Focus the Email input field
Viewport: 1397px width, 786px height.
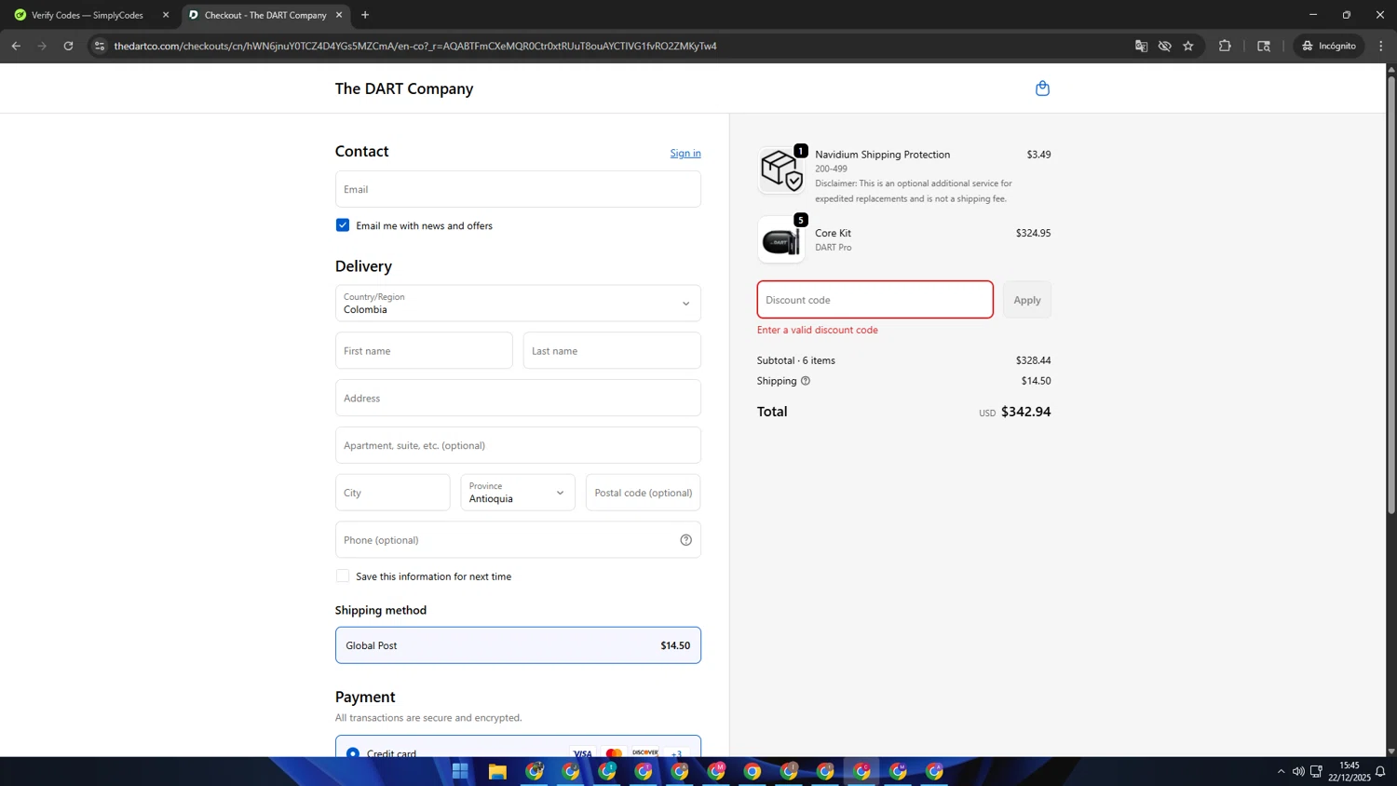pyautogui.click(x=518, y=189)
